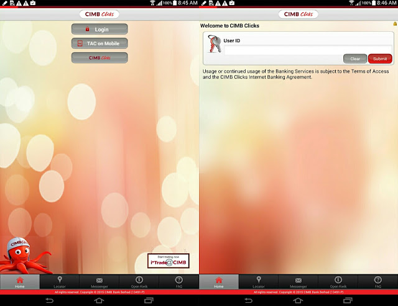The height and width of the screenshot is (306, 398).
Task: Tap CIMB Clicks button below TAC on Mobile
Action: (x=99, y=58)
